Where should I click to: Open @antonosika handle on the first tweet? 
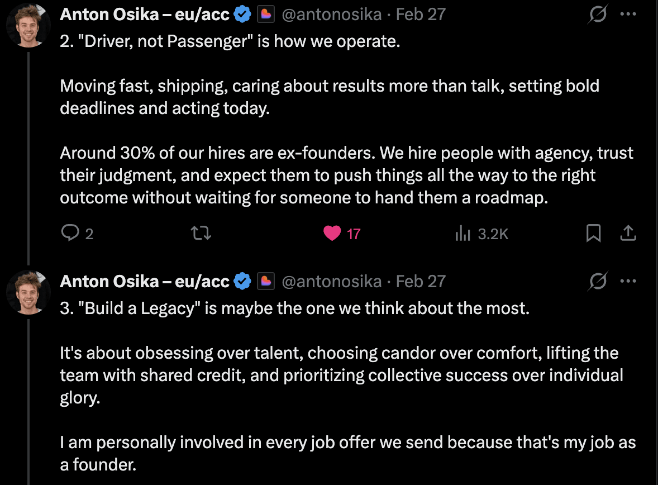click(x=332, y=15)
